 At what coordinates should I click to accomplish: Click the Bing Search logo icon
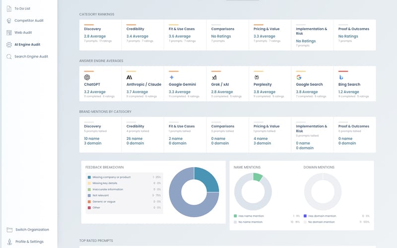tap(341, 77)
